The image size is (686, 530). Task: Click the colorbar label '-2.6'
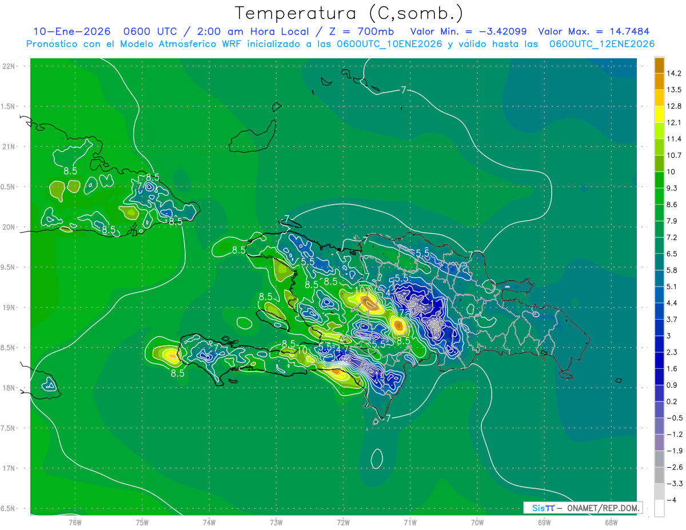(674, 467)
